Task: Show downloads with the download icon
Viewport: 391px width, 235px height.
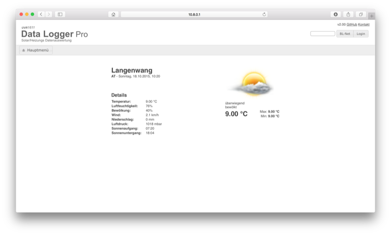Action: [x=336, y=14]
